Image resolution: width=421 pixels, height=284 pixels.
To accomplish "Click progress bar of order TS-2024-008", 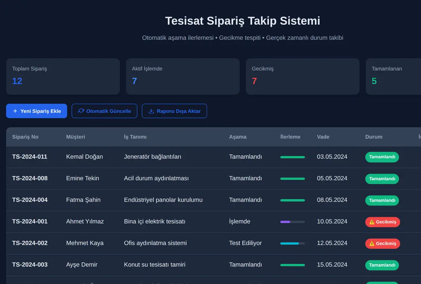I will (293, 179).
